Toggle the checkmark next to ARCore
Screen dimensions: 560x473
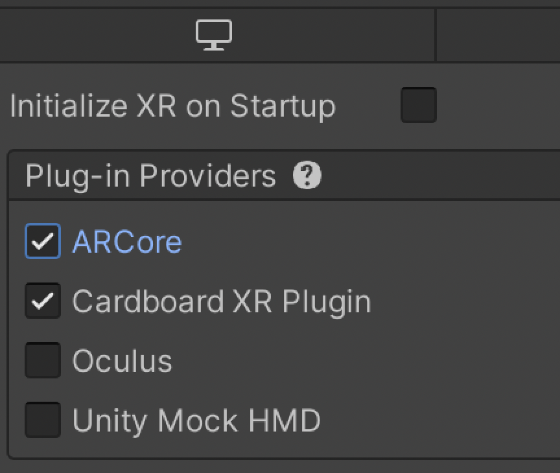[x=43, y=242]
